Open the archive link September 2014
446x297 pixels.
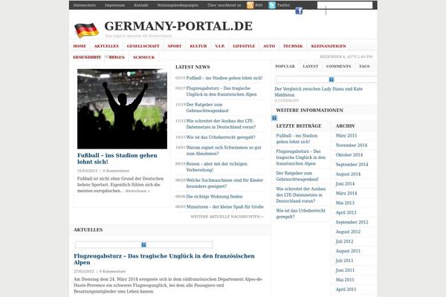(x=352, y=165)
